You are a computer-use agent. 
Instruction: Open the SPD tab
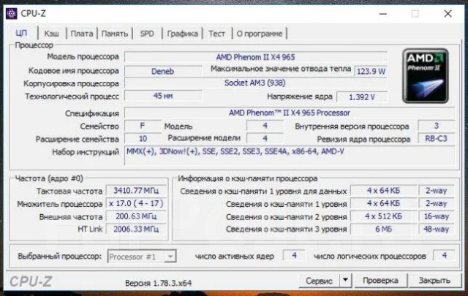147,34
